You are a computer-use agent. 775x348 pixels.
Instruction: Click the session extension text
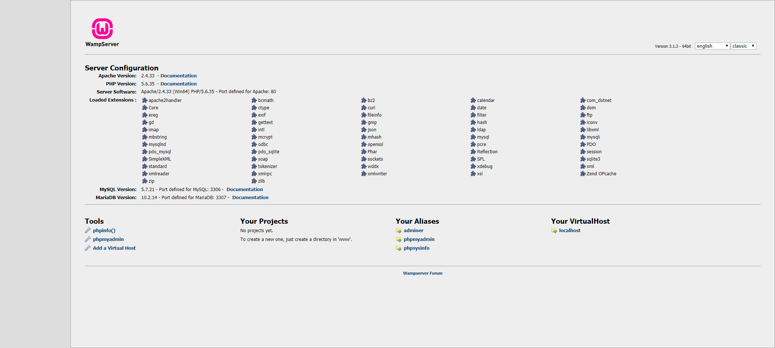click(x=594, y=152)
